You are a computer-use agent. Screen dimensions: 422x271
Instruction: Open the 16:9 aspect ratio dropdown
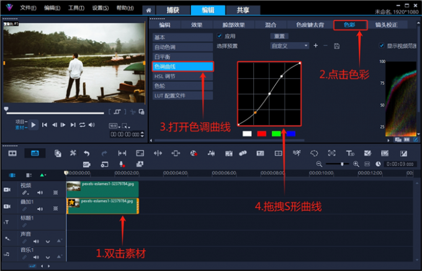coord(114,126)
